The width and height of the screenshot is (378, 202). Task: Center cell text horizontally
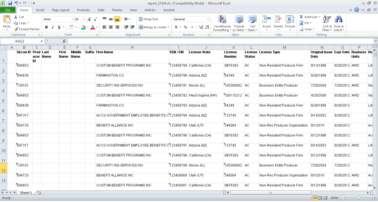click(111, 27)
